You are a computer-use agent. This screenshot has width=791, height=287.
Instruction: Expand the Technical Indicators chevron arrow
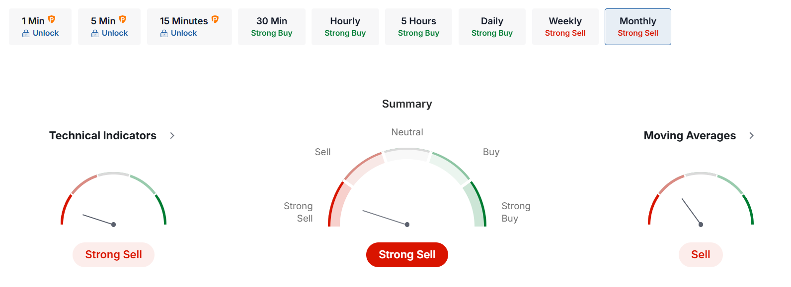[172, 136]
